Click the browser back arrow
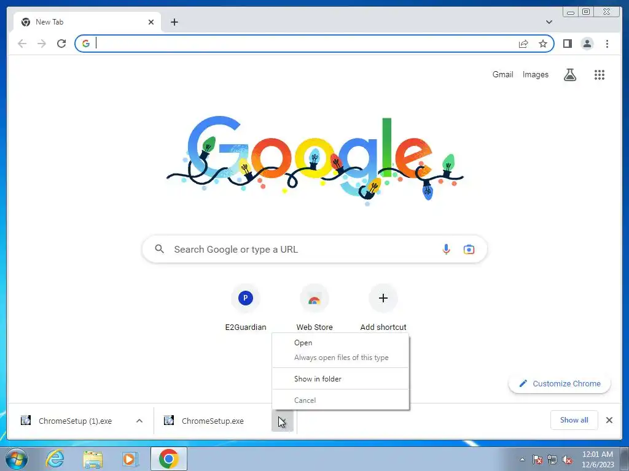 (x=22, y=44)
